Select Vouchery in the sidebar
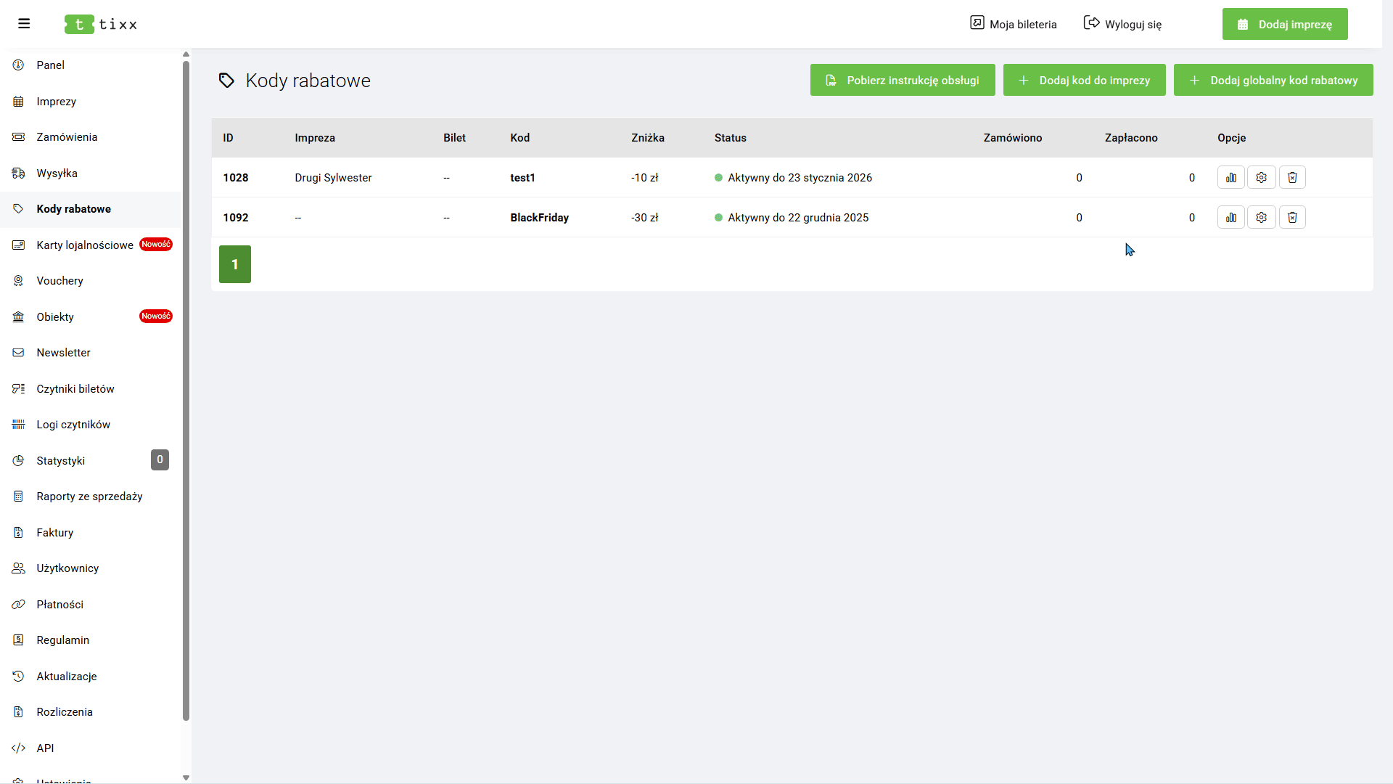This screenshot has width=1393, height=784. [59, 281]
